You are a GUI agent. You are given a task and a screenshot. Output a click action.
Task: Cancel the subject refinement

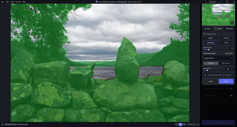point(211,81)
